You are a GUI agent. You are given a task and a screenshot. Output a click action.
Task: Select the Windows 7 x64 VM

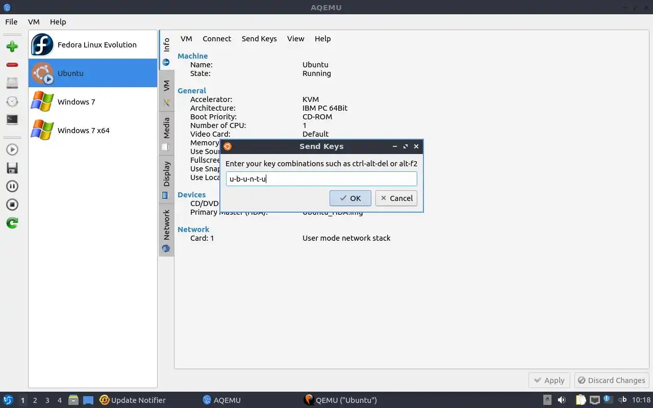click(93, 130)
